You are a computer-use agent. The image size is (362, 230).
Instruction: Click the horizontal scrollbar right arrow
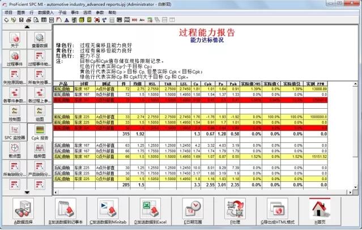(x=350, y=192)
